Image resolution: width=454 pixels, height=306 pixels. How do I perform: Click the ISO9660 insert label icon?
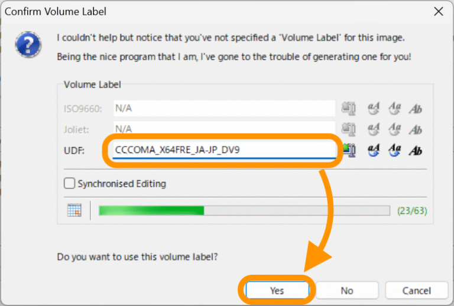[x=349, y=109]
